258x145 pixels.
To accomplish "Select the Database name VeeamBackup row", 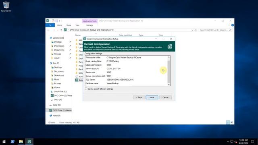I will (x=126, y=83).
